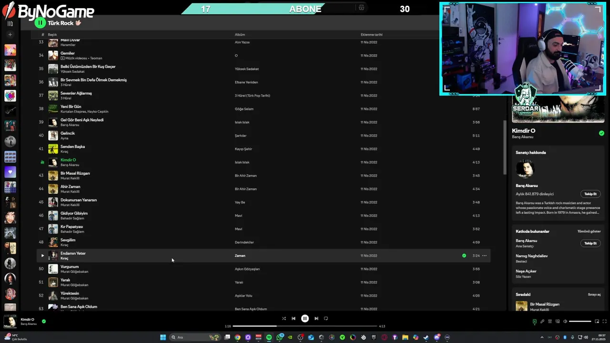Image resolution: width=610 pixels, height=343 pixels.
Task: Open connect to a device icon
Action: tap(558, 321)
